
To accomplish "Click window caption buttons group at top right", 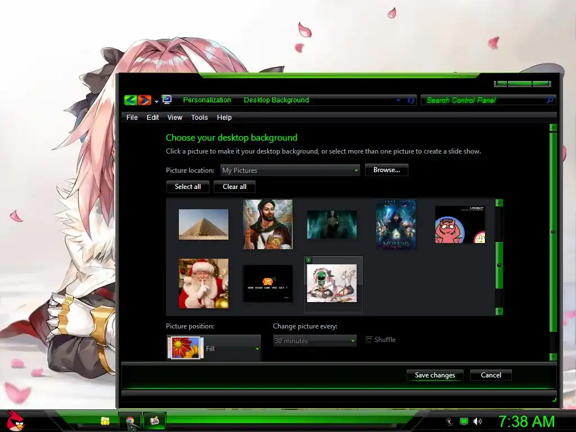I will coord(522,84).
